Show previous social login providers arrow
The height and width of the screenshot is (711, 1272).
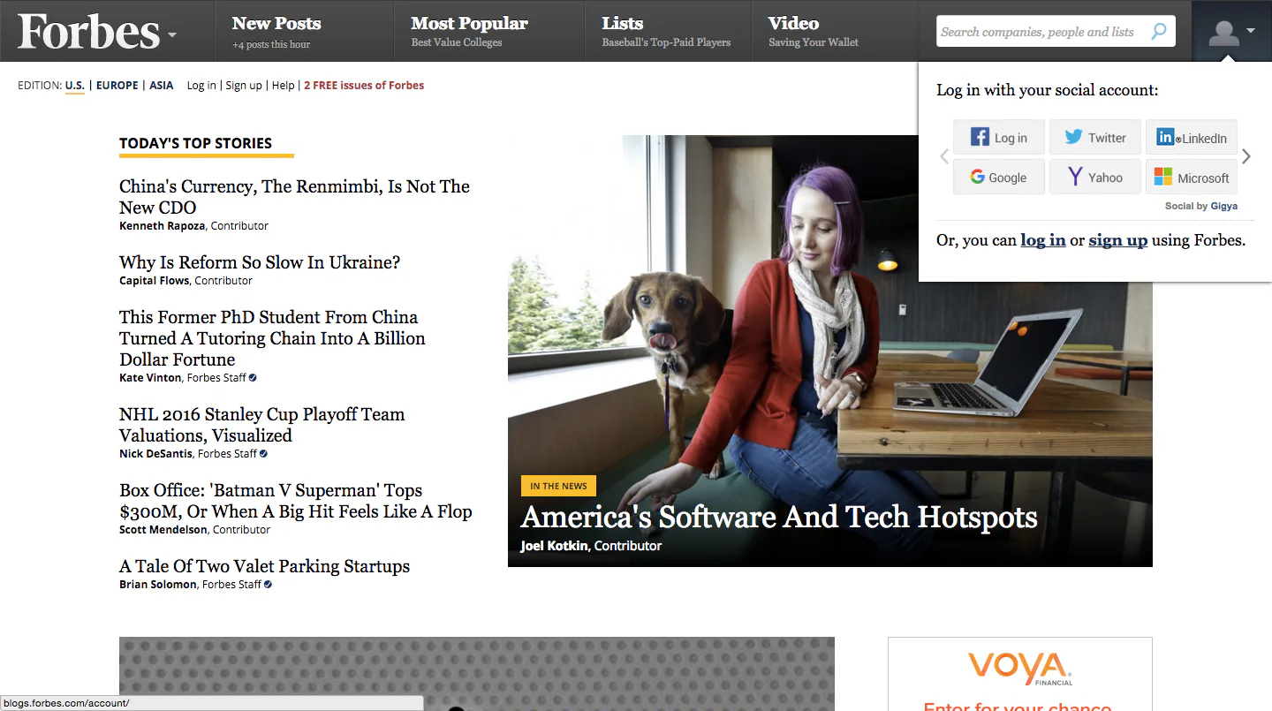point(944,157)
